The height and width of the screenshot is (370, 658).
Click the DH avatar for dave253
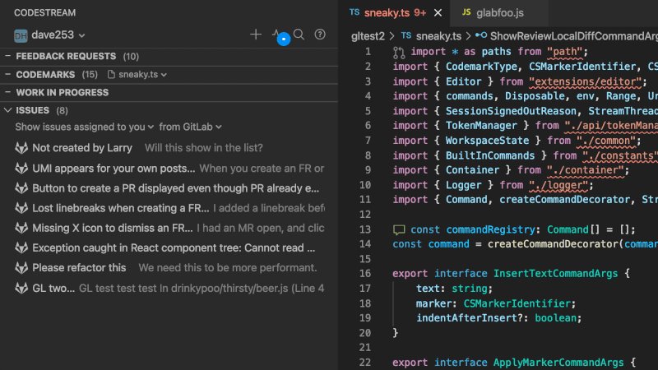[21, 35]
